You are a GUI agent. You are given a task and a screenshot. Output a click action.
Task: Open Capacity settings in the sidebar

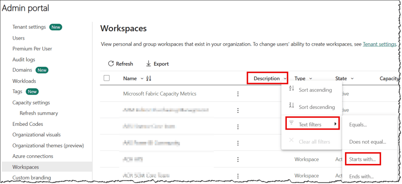(31, 103)
